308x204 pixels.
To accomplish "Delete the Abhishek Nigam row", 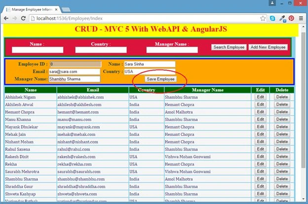I will click(282, 97).
